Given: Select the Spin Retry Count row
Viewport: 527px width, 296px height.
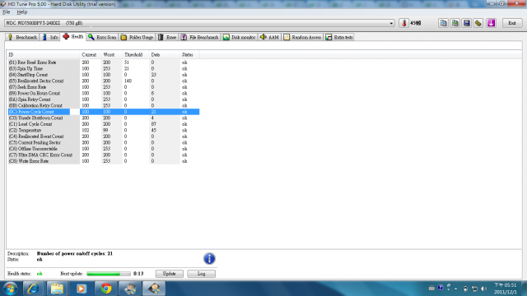Looking at the screenshot, I should click(104, 99).
